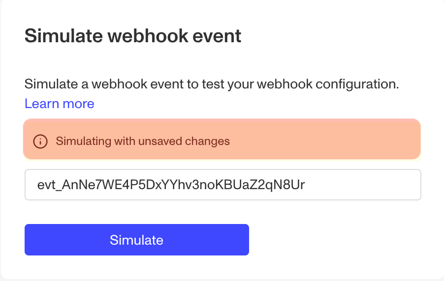Open the Learn more link
Viewport: 444px width, 281px height.
tap(59, 104)
